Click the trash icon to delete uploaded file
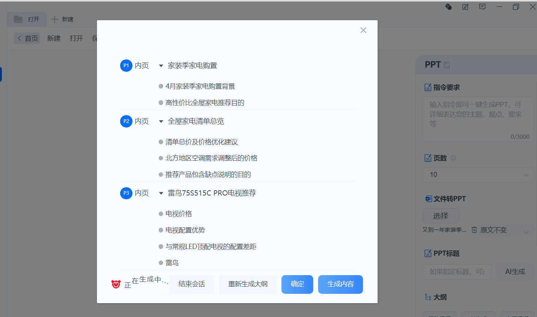The height and width of the screenshot is (317, 537). pyautogui.click(x=474, y=230)
